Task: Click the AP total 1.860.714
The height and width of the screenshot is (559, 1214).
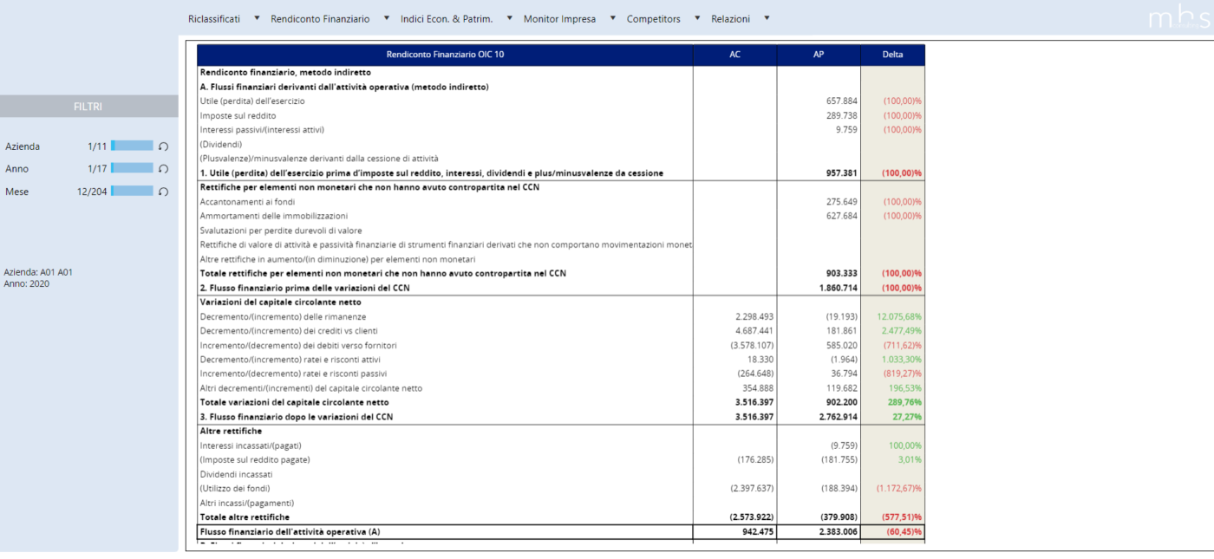Action: (x=838, y=288)
